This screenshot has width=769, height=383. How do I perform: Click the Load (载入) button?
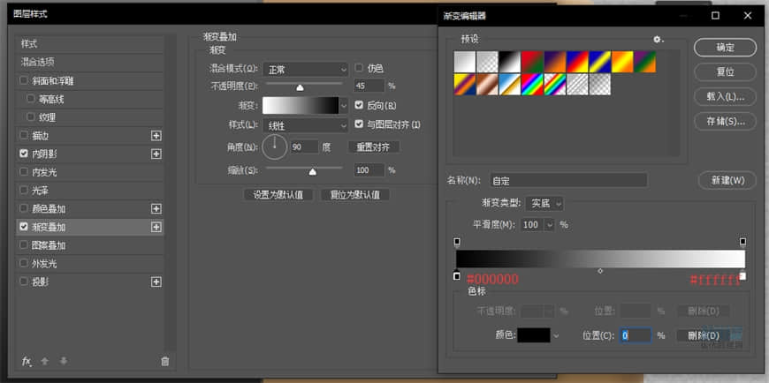tap(725, 96)
